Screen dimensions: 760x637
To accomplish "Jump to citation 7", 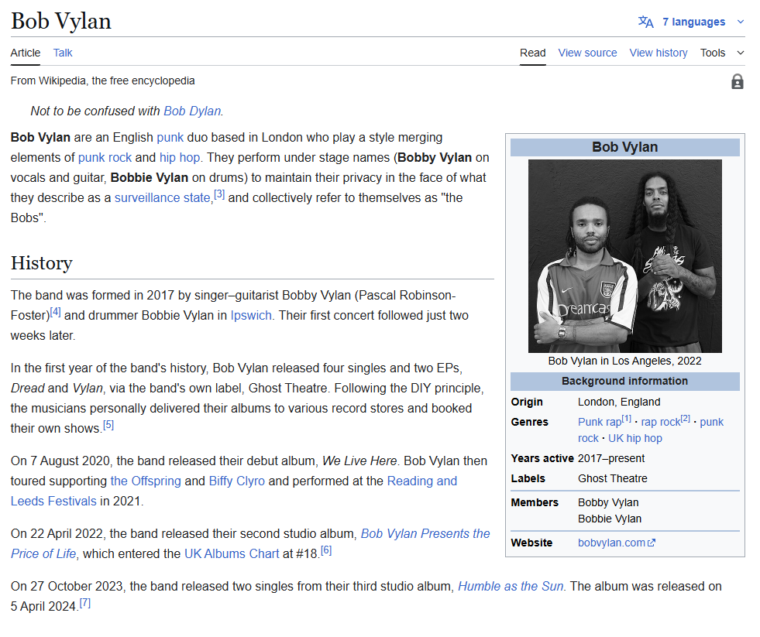I will (x=84, y=603).
